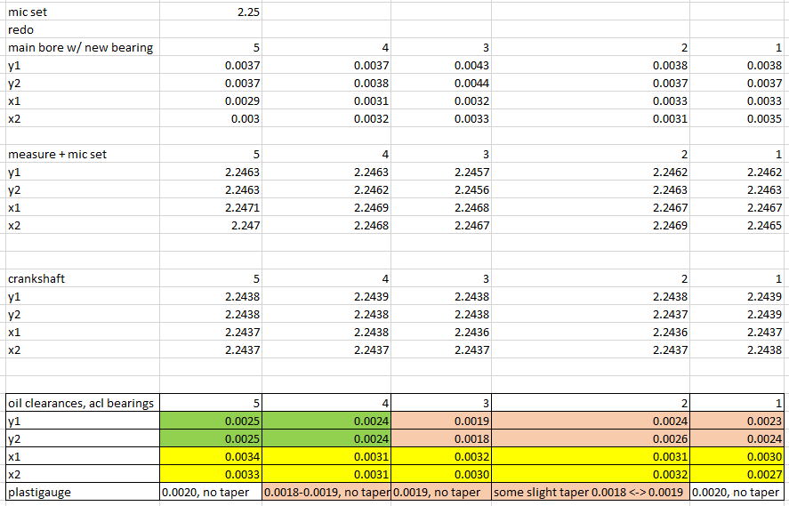The image size is (789, 506).
Task: Select the 0.0018 oil clearance y2 cell
Action: [441, 438]
